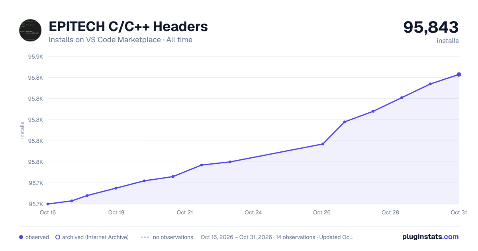Click the Oct 28 axis label
478x251 pixels.
click(x=390, y=212)
